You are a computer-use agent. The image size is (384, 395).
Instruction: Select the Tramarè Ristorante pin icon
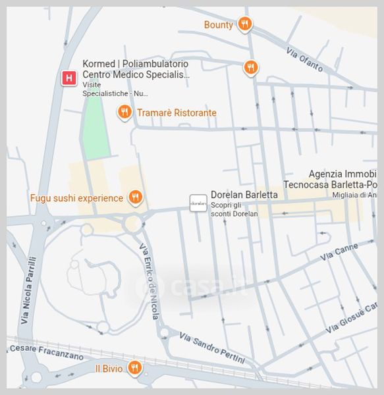pos(124,113)
